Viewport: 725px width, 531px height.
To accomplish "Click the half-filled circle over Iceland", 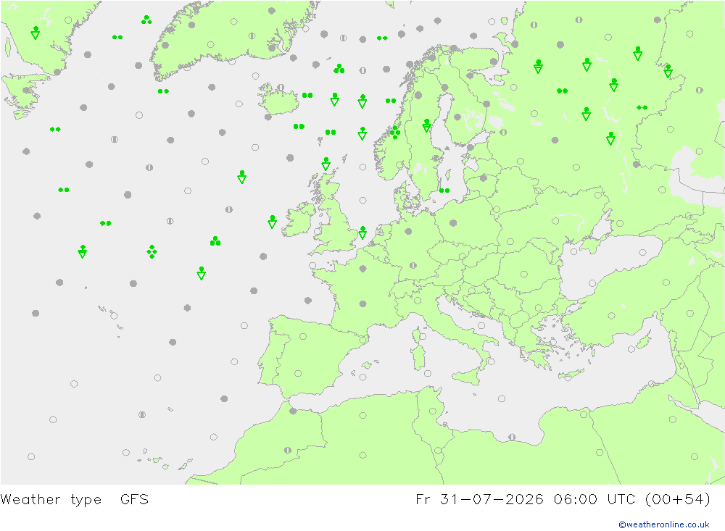I will [x=281, y=88].
